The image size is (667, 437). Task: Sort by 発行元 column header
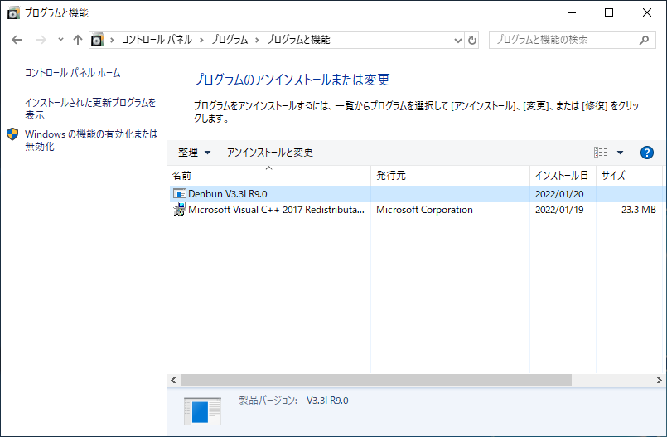(450, 175)
